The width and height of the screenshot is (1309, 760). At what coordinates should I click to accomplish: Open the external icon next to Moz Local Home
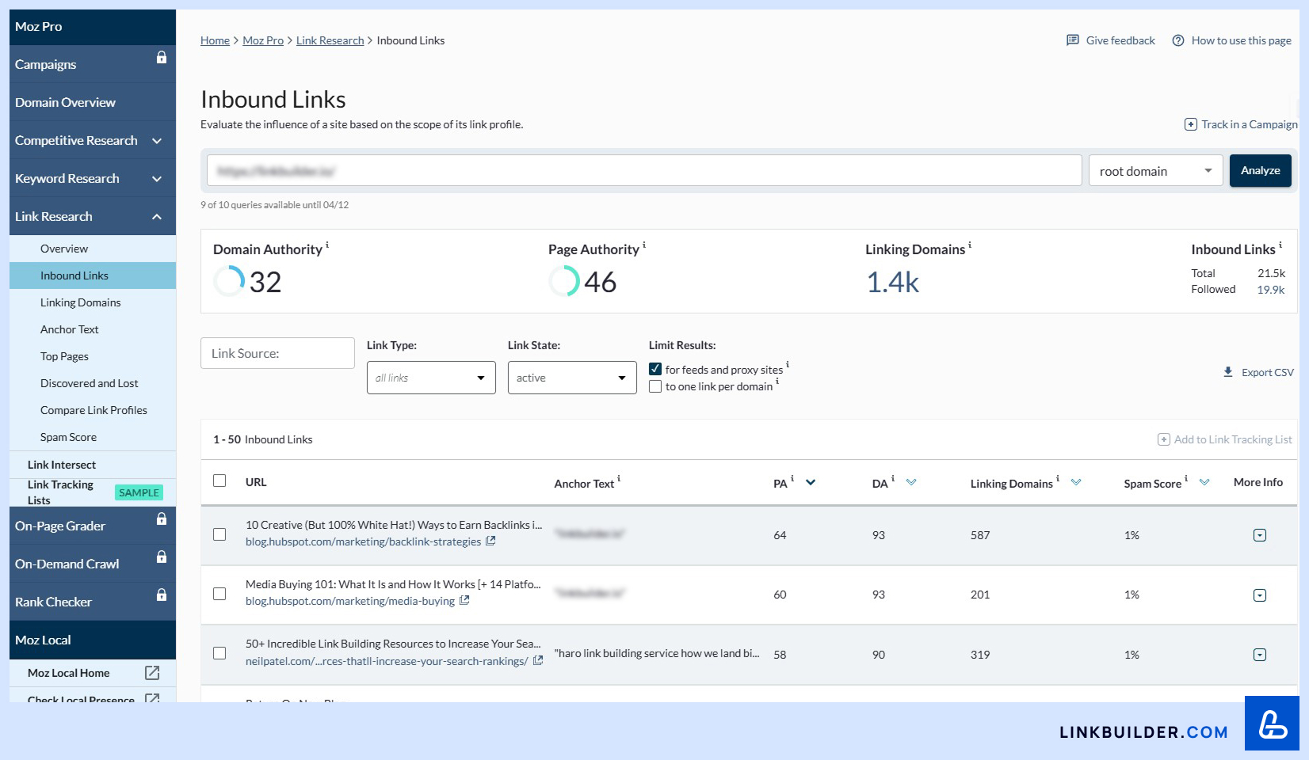point(152,673)
